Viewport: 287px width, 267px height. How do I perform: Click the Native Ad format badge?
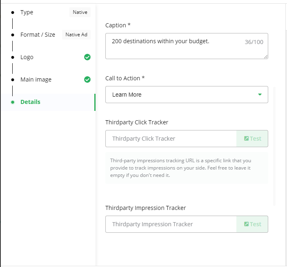[x=76, y=35]
